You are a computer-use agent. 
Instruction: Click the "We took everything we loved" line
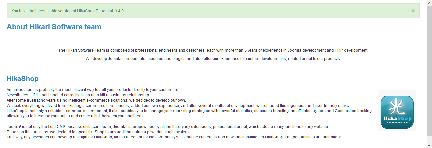coord(179,106)
